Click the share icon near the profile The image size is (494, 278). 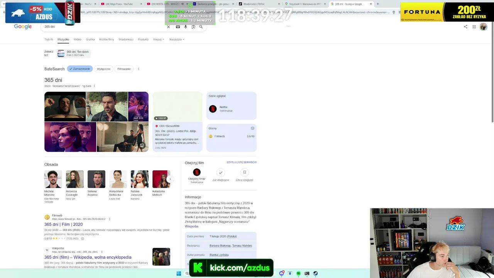tap(465, 27)
